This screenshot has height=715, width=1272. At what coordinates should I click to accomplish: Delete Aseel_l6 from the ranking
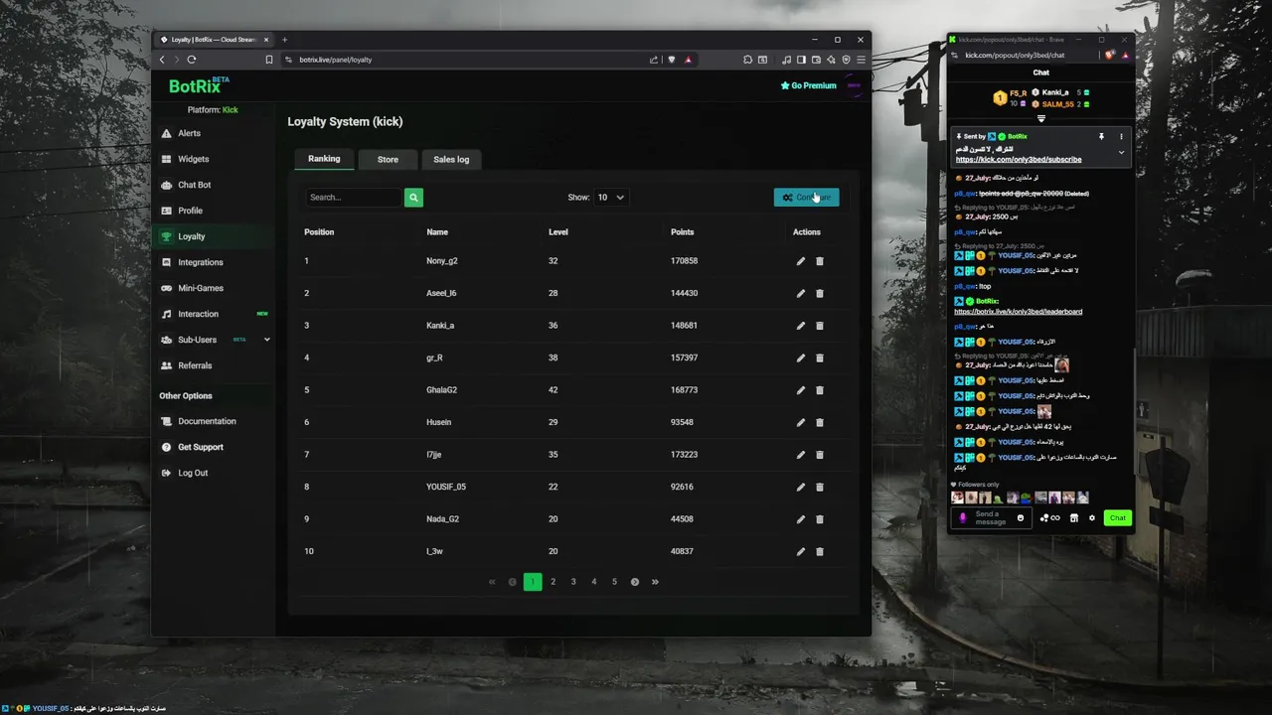[x=820, y=293]
